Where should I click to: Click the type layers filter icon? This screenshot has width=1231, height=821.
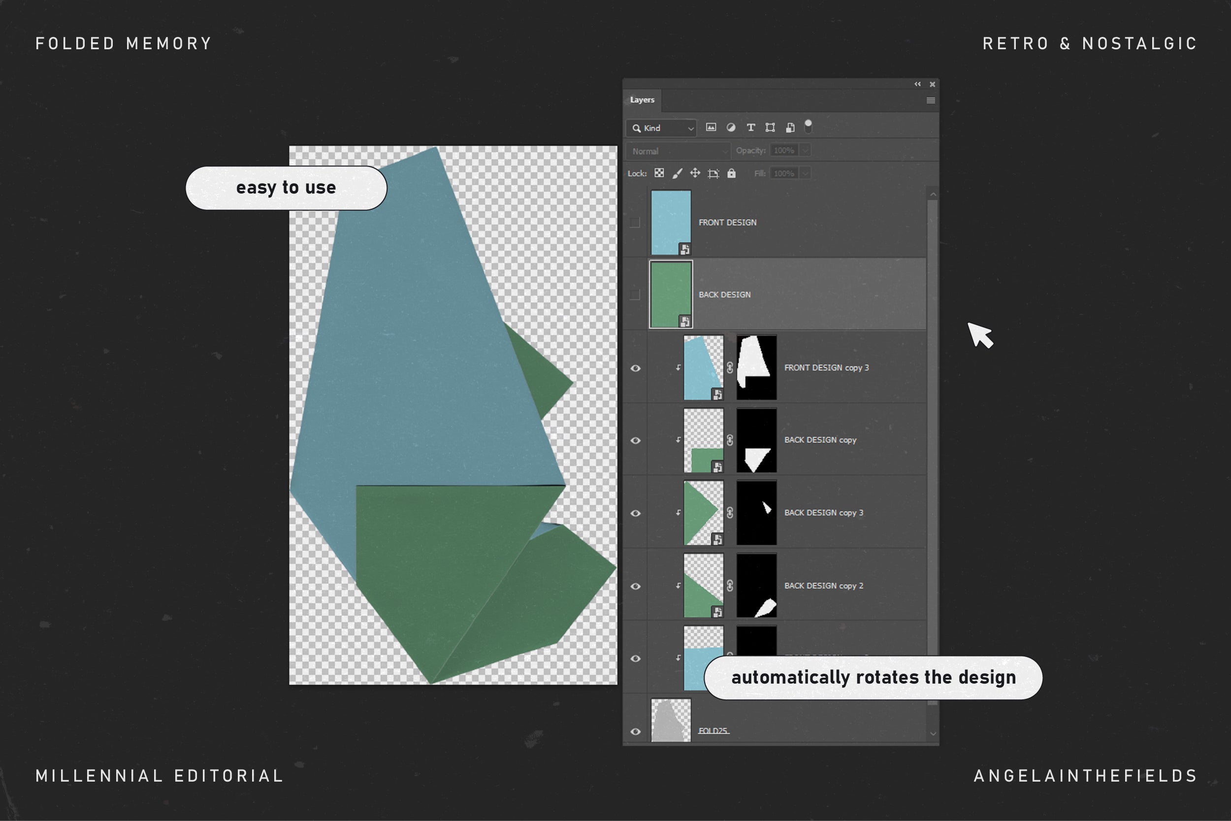click(x=751, y=128)
